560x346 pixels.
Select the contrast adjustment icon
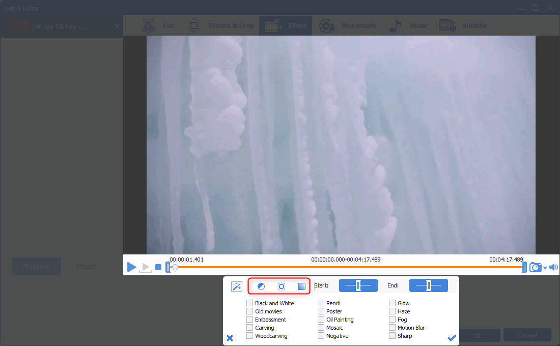(261, 286)
